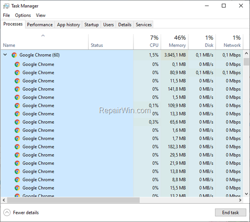
Task: Click the Chrome icon in the 8,8 MB row
Action: coord(17,179)
